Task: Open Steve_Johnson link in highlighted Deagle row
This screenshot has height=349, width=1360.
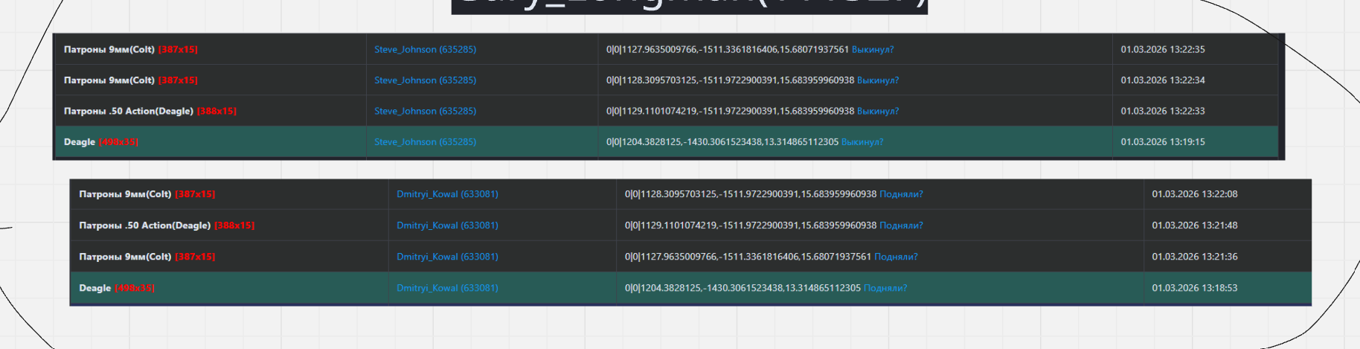Action: click(425, 142)
